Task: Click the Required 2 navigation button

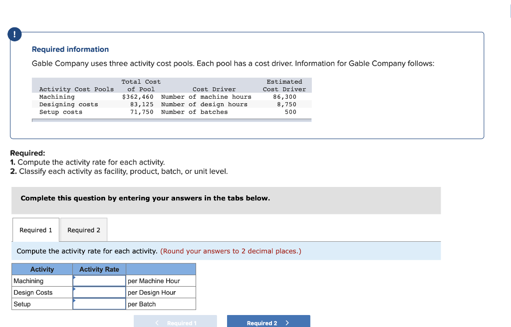Action: pyautogui.click(x=268, y=323)
